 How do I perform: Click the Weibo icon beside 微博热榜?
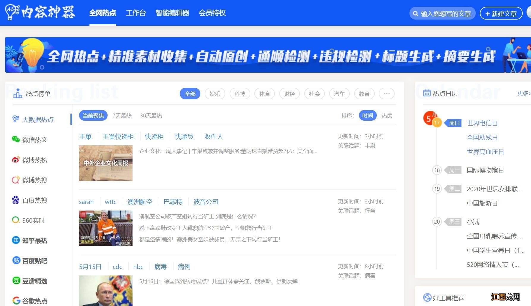pos(16,160)
